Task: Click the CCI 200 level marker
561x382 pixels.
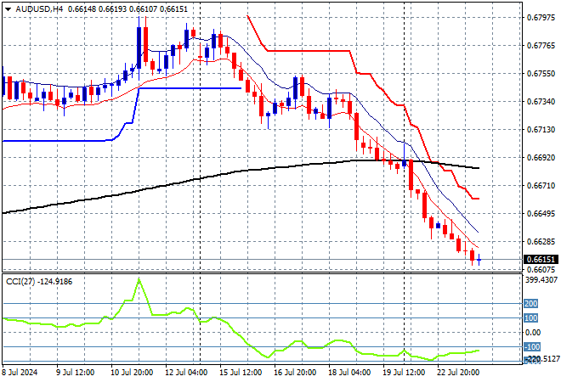Action: point(530,303)
